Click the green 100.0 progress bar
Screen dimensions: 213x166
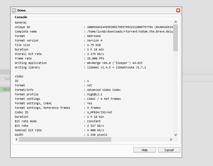(x=6, y=90)
